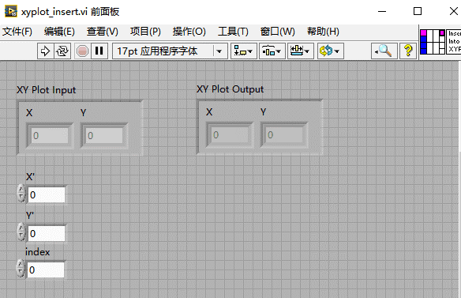The image size is (461, 298).
Task: Click the connector pane pattern
Action: [x=433, y=42]
